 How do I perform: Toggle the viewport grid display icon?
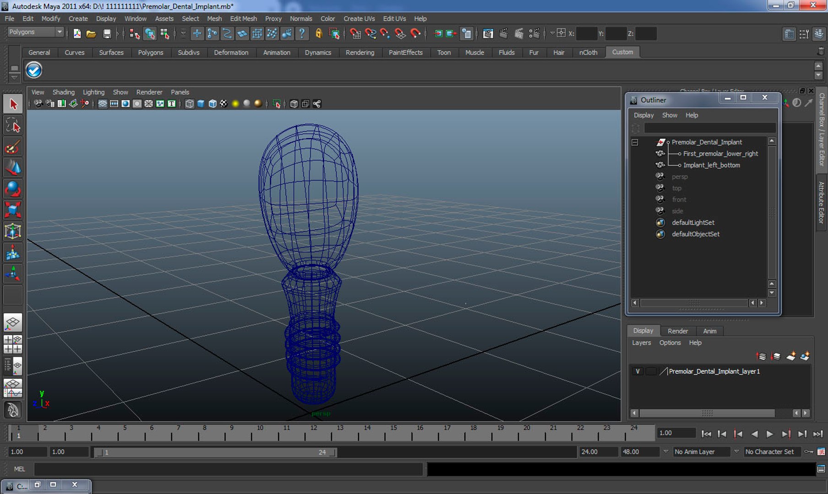pos(103,104)
